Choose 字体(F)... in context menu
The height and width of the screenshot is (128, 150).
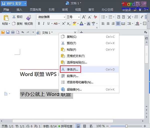tap(89, 69)
